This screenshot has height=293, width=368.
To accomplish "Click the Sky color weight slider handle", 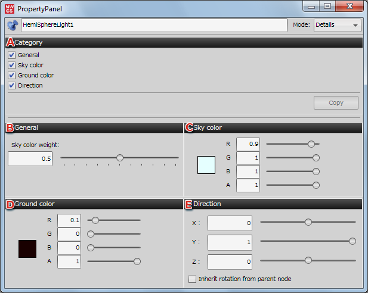I will click(x=120, y=158).
